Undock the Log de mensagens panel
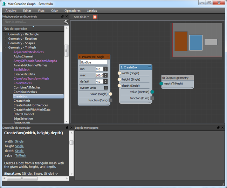 pos(218,128)
